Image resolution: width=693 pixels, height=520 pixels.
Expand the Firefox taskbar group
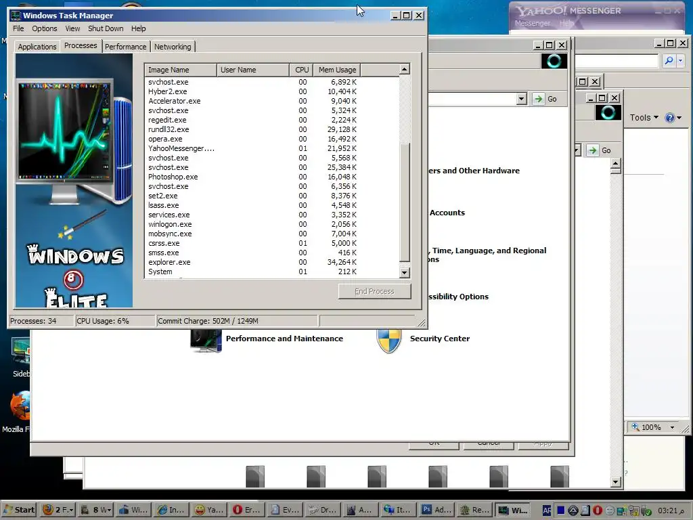[x=72, y=510]
